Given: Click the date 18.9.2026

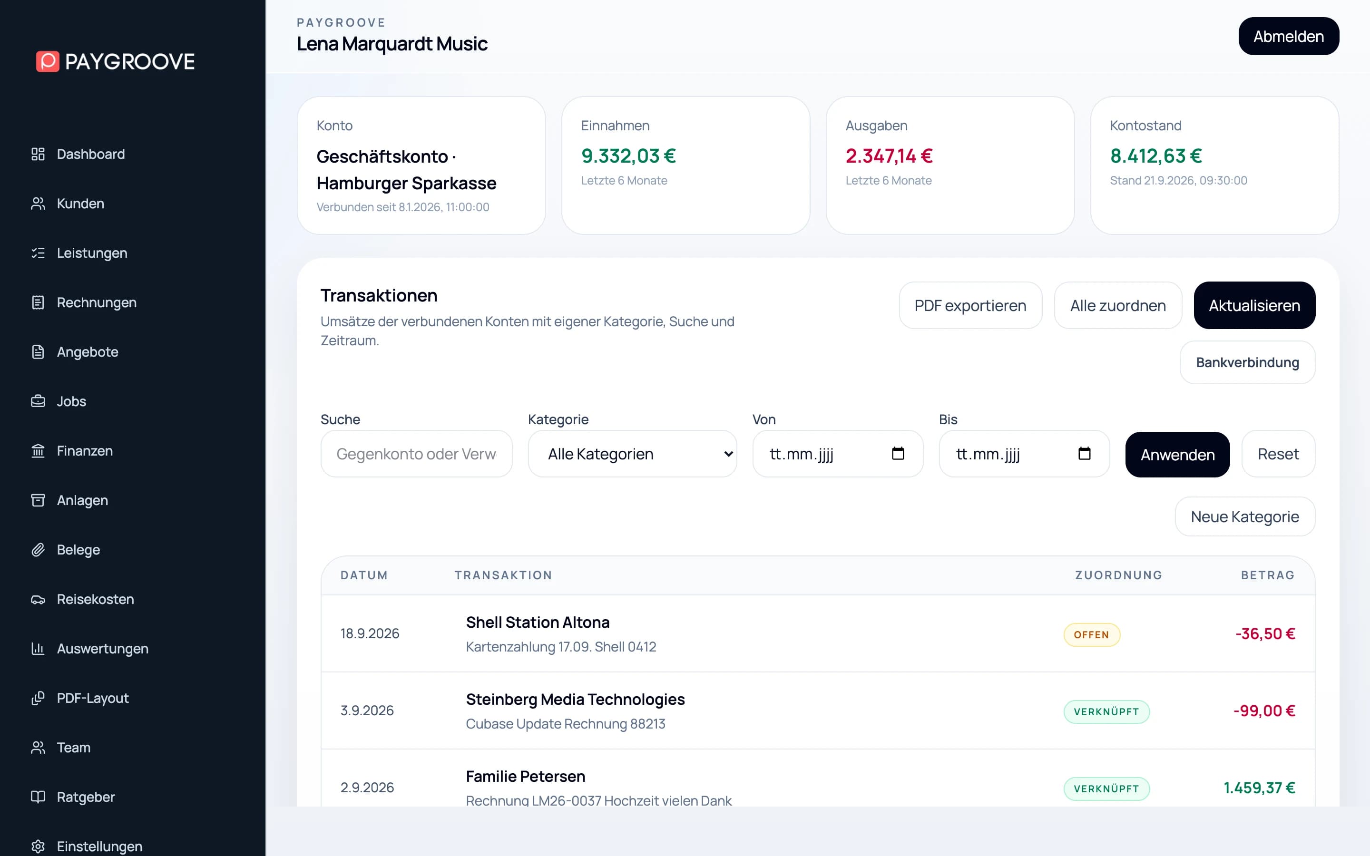Looking at the screenshot, I should coord(370,633).
